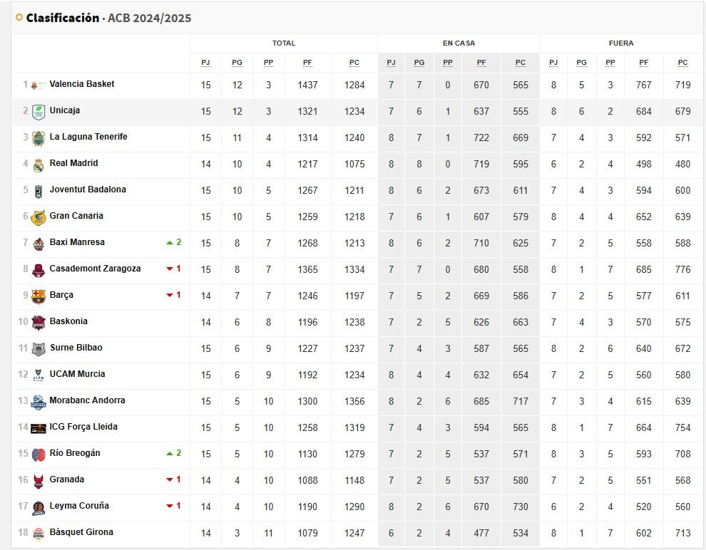This screenshot has height=550, width=706.
Task: Click the red down arrow beside Casademont Zaragoza
Action: (170, 269)
